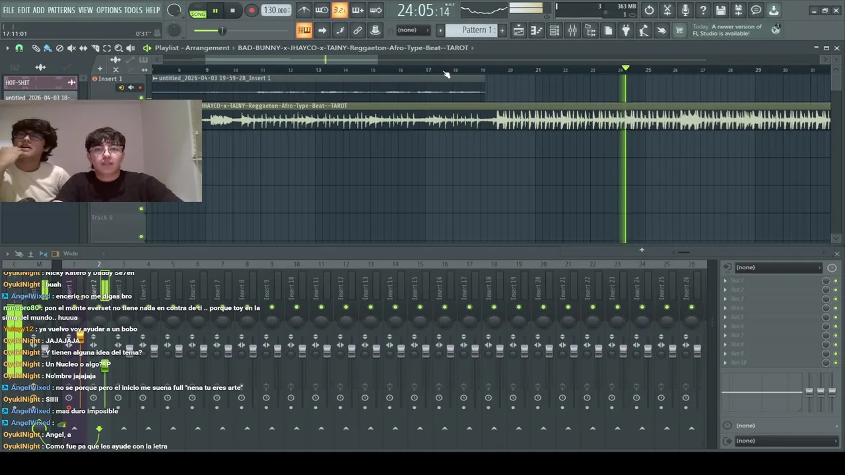This screenshot has width=845, height=475.
Task: Open the TOOLS menu
Action: (x=133, y=11)
